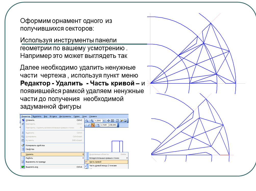Image resolution: width=256 pixels, height=191 pixels.
Task: Open the Окно menu
Action: pyautogui.click(x=84, y=116)
